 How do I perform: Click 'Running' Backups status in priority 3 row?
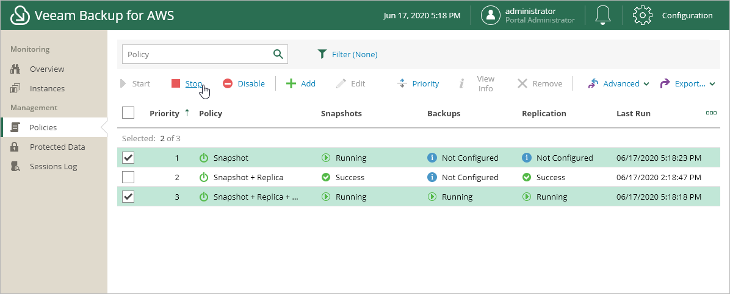coord(457,197)
